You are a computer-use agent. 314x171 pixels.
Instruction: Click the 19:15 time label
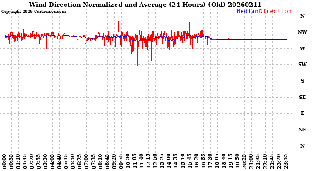click(230, 162)
